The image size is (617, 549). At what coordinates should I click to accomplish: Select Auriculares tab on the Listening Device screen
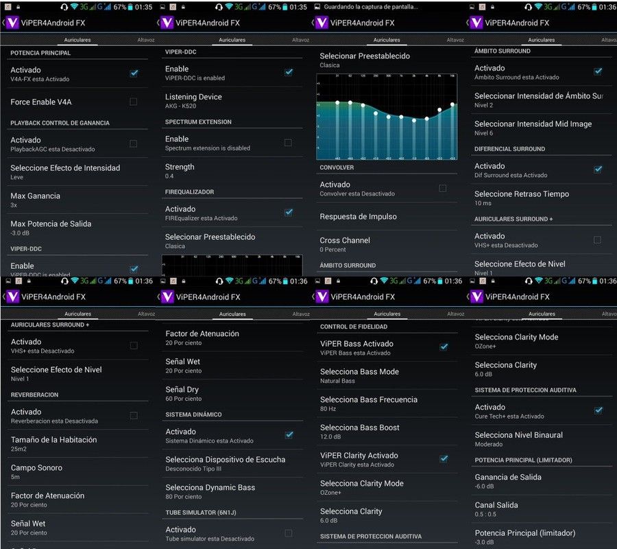[x=232, y=40]
